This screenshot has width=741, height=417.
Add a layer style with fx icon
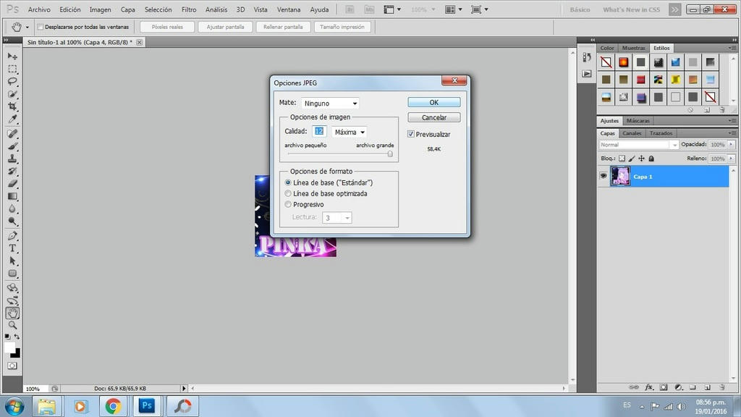(x=649, y=387)
